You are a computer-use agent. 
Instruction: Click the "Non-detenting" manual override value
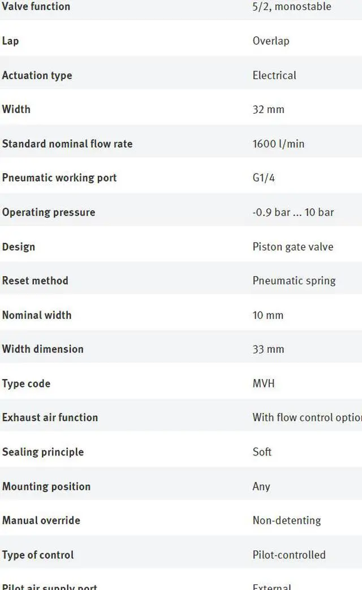pos(287,520)
